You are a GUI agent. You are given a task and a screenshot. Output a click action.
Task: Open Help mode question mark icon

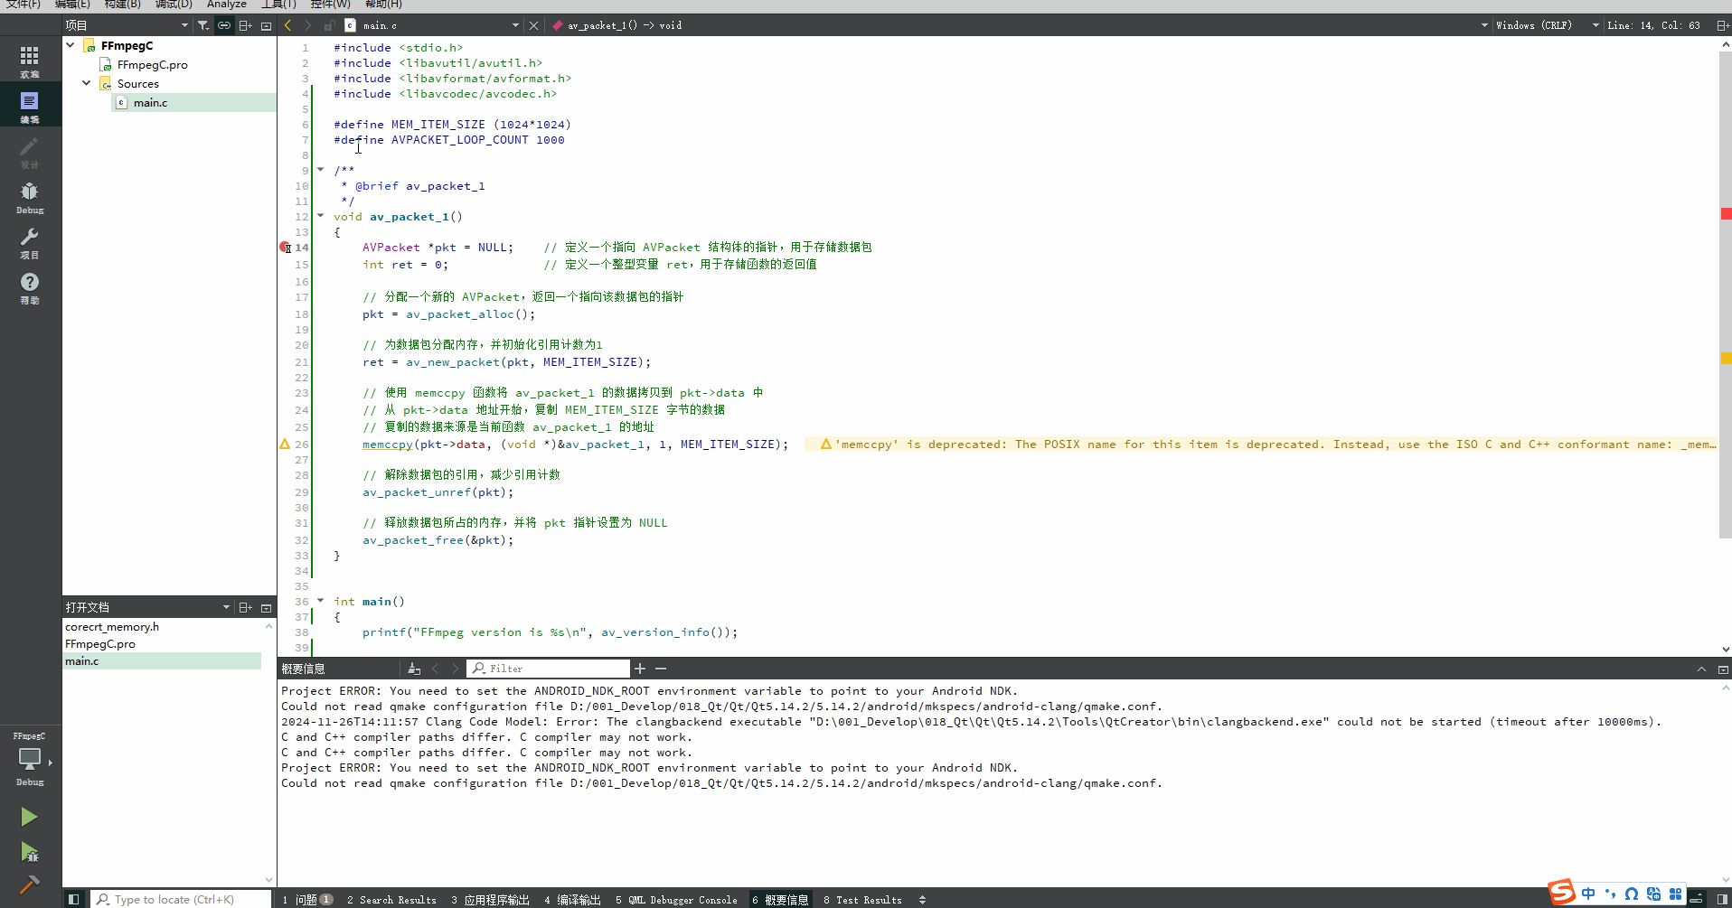point(30,287)
